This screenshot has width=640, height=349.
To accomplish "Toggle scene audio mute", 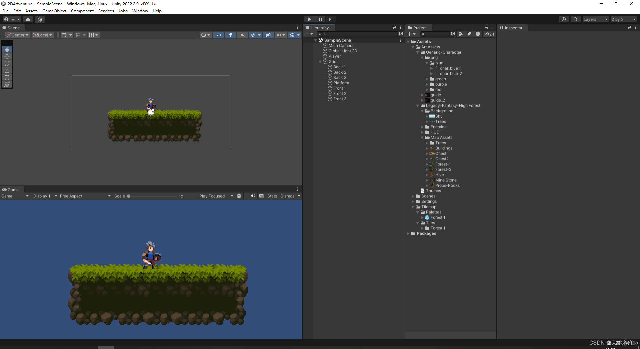I will [x=243, y=35].
